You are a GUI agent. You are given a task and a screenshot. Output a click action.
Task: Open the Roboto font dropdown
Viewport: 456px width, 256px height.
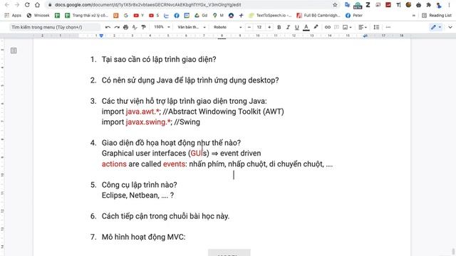pyautogui.click(x=227, y=27)
